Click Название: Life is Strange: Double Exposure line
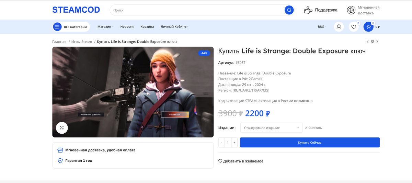This screenshot has width=412, height=183. (255, 73)
